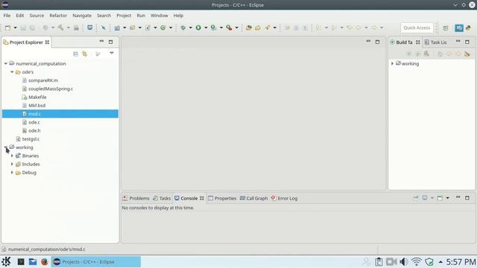Click the New file toolbar icon

click(x=7, y=28)
